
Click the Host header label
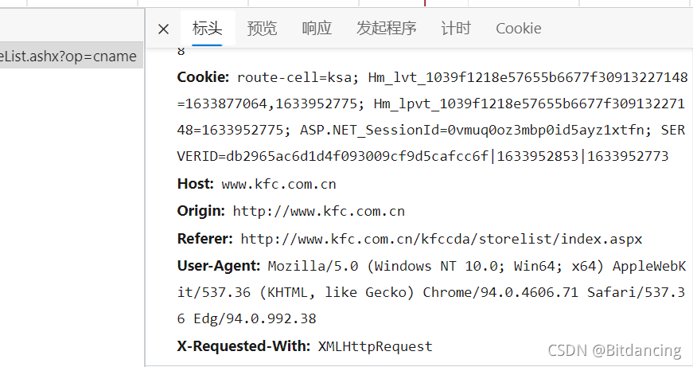(195, 184)
